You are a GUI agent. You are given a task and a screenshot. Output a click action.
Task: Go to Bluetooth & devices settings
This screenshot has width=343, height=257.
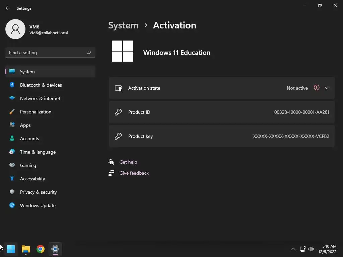point(50,85)
